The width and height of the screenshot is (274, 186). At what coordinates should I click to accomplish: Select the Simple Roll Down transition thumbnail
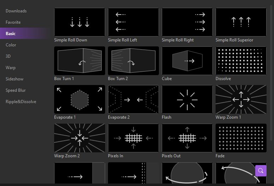pos(80,22)
